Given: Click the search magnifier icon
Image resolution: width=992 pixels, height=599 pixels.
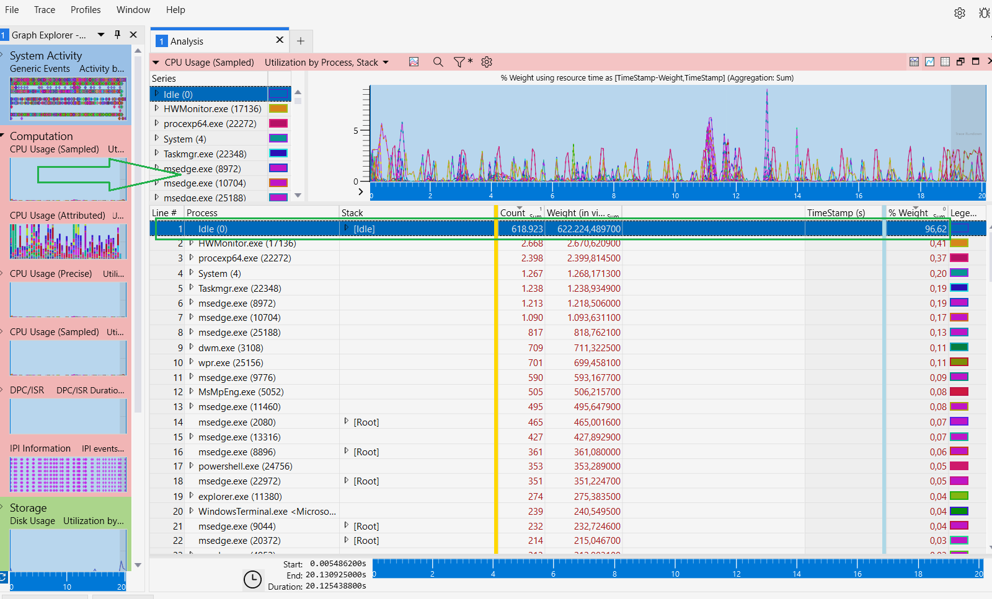Looking at the screenshot, I should pos(438,62).
